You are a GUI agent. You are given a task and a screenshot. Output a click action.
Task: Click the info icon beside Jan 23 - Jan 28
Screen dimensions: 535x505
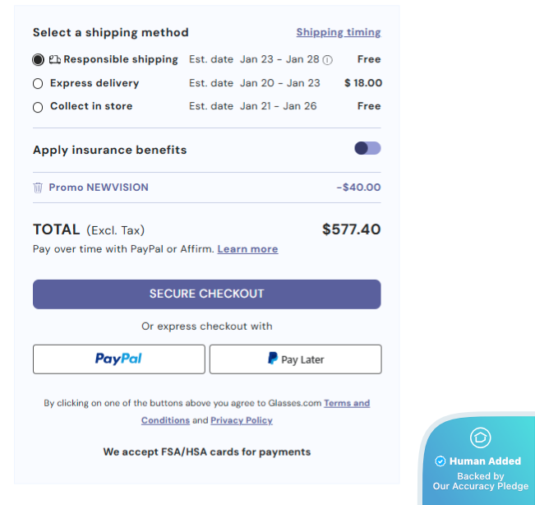click(x=327, y=60)
